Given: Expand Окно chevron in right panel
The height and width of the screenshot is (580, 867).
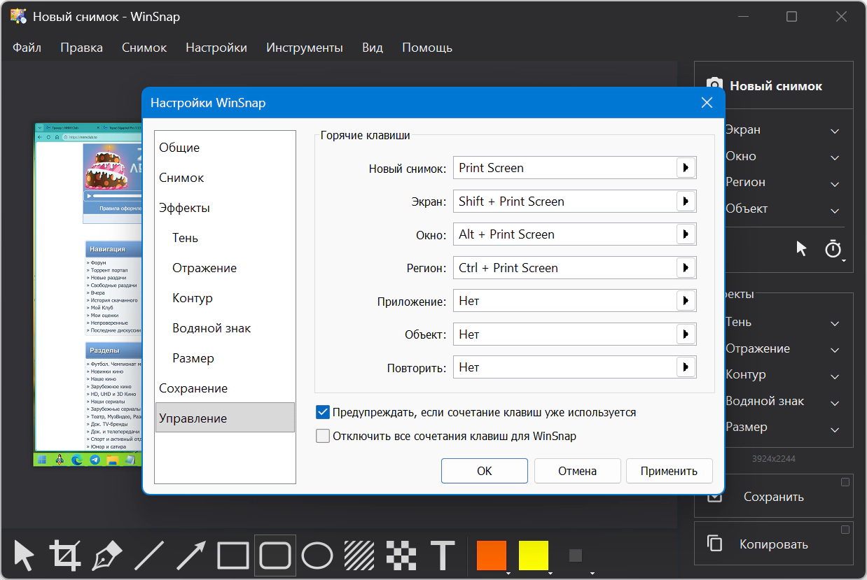Looking at the screenshot, I should pos(835,157).
